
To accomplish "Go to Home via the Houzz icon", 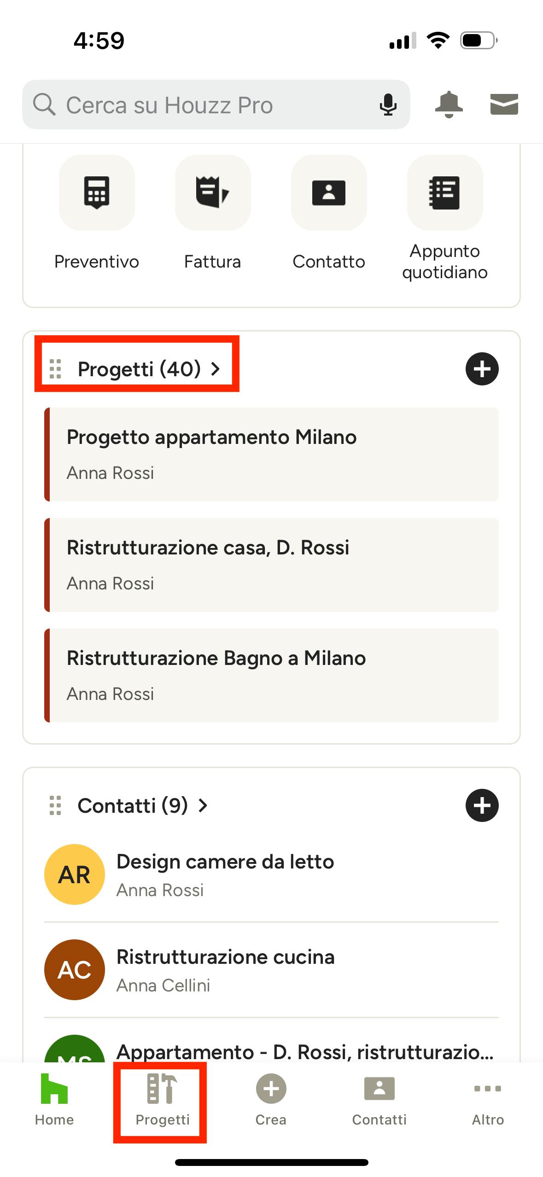I will tap(54, 1101).
